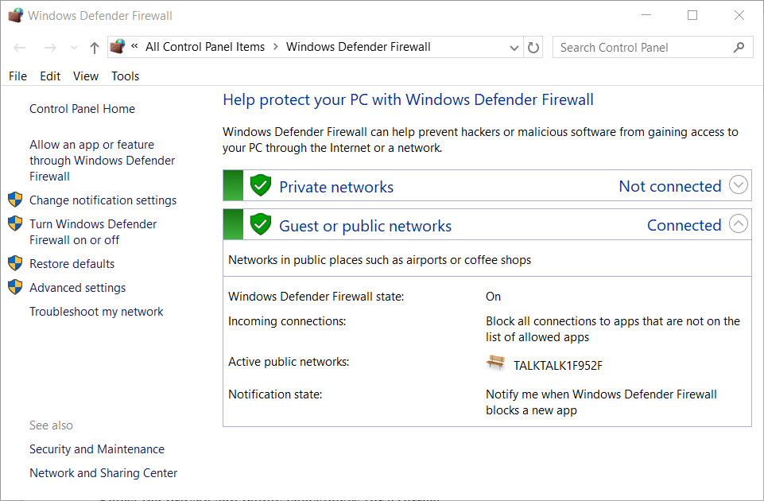This screenshot has height=501, width=764.
Task: Click the green shield beside Guest or public networks
Action: click(261, 225)
